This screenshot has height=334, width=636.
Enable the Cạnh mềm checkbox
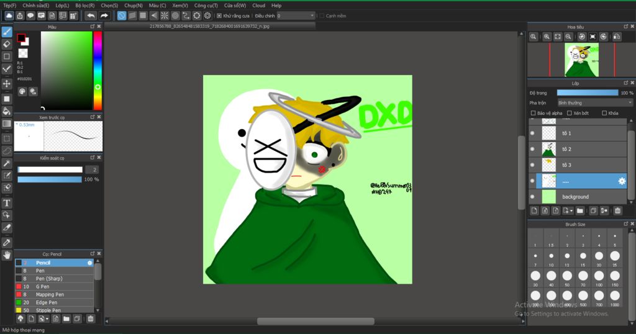[322, 16]
